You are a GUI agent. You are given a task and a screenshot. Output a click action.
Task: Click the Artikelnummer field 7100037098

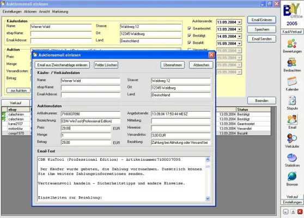click(90, 114)
